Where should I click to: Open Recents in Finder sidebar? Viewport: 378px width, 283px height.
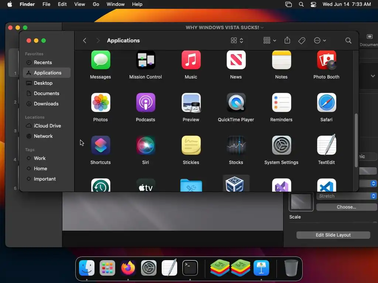coord(47,62)
